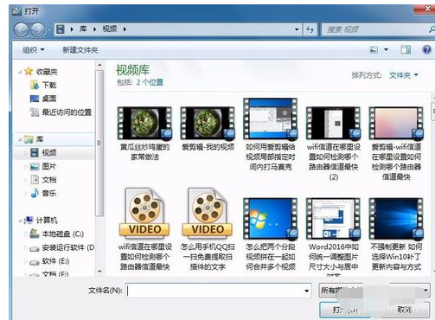435x320 pixels.
Task: Click 视频 breadcrumb in address bar
Action: pos(110,29)
